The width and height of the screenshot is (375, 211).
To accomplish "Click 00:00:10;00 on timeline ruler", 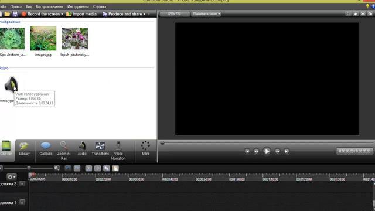I will pos(70,179).
